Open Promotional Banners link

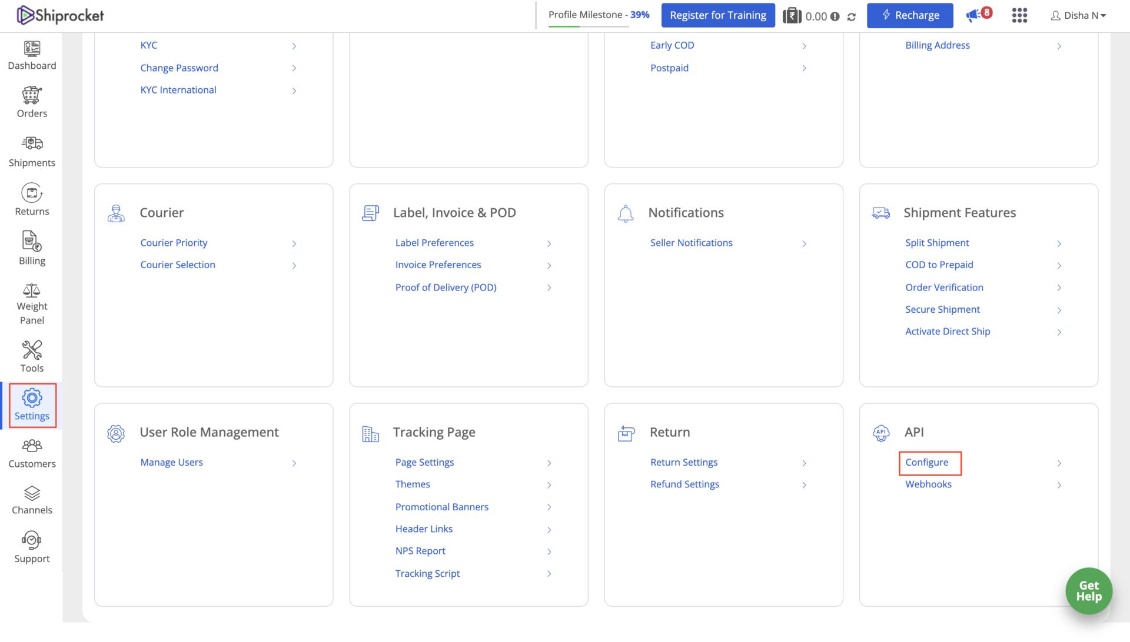click(441, 507)
